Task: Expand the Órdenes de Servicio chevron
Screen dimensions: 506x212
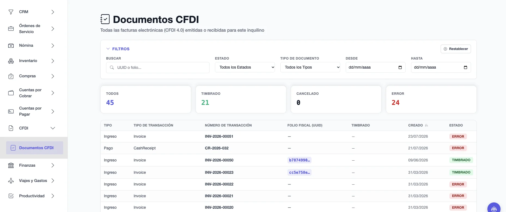Action: 53,29
